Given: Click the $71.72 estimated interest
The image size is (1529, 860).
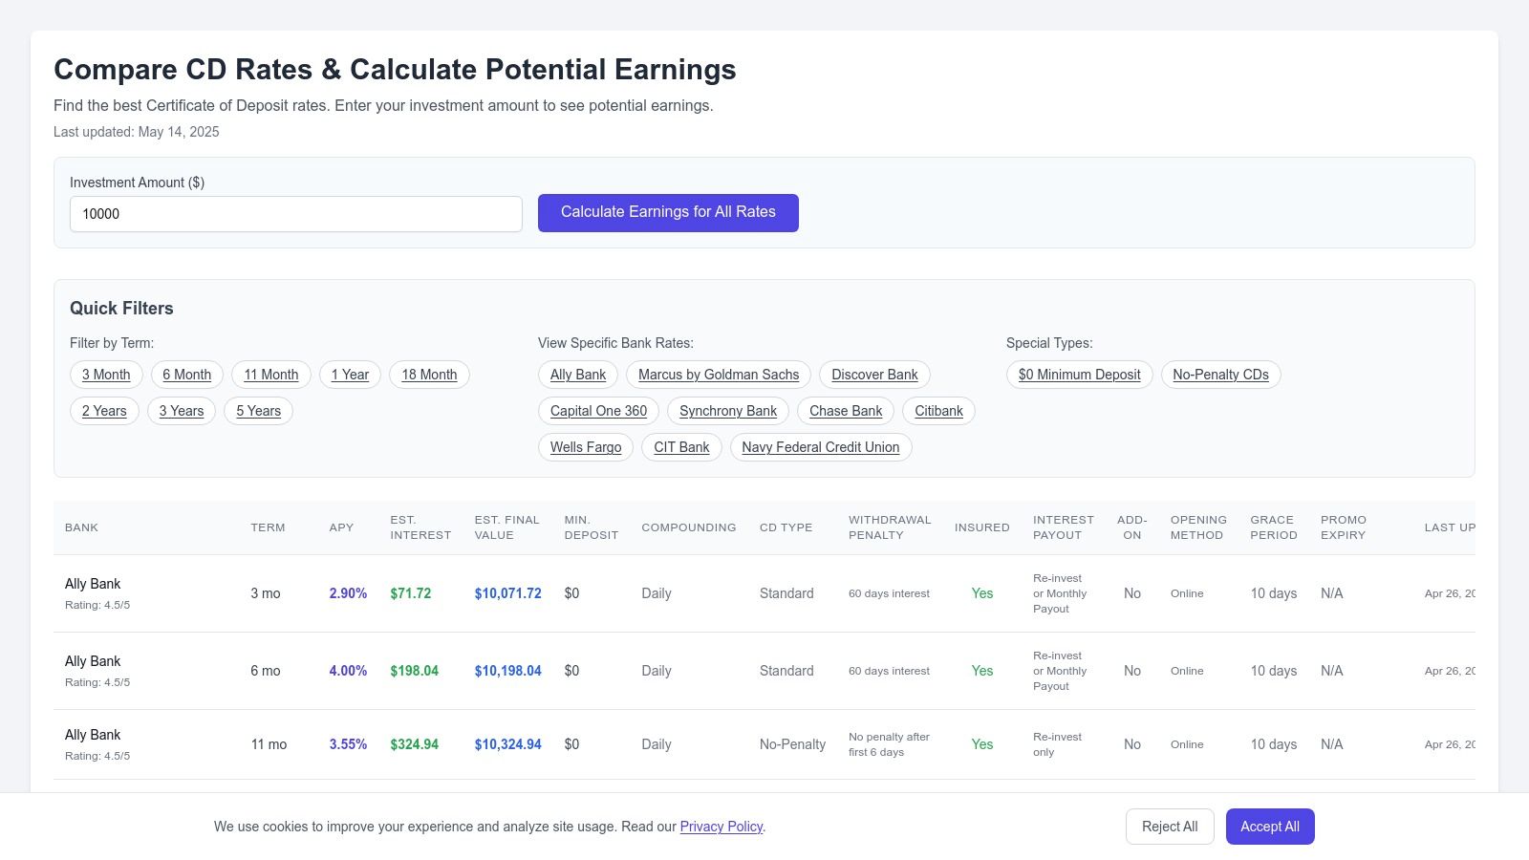Looking at the screenshot, I should (411, 593).
